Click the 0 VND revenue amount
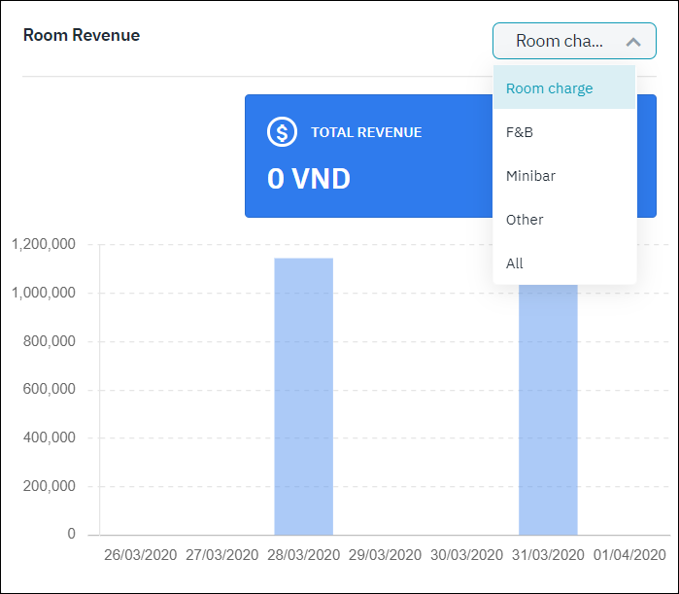 pyautogui.click(x=309, y=179)
